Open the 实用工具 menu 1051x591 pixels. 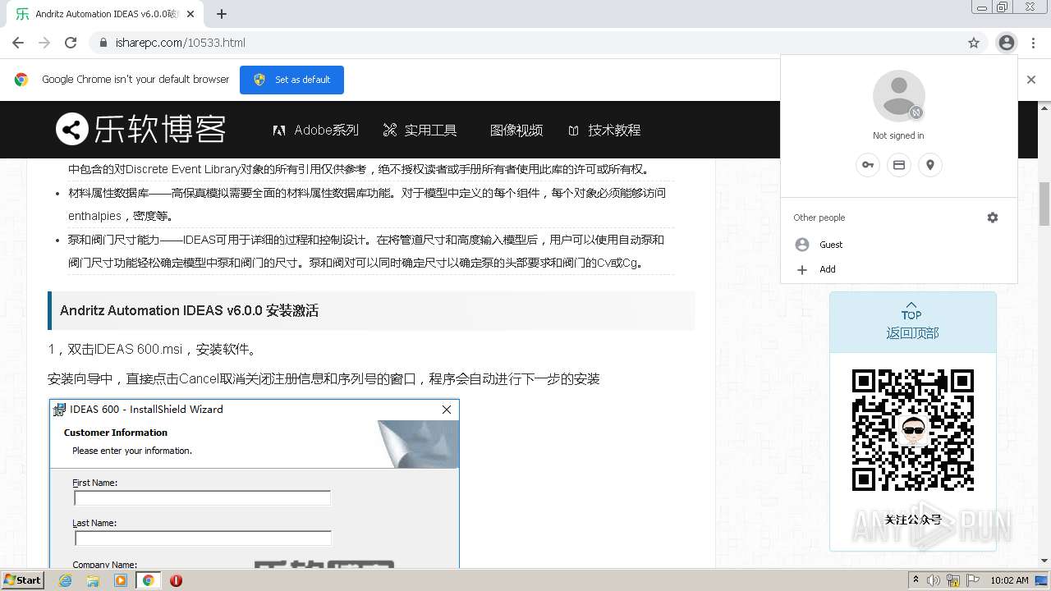click(420, 130)
